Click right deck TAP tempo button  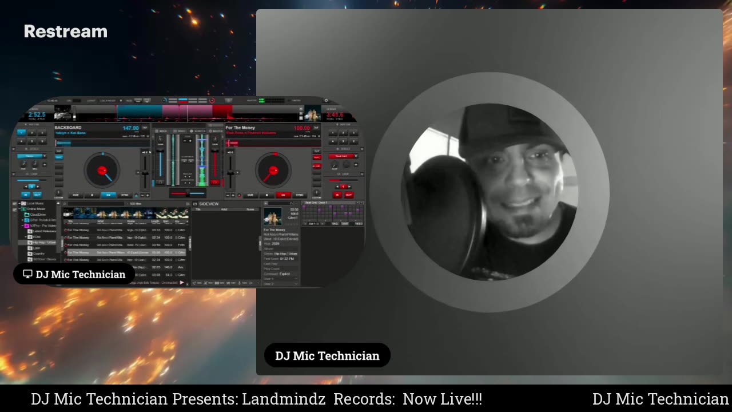[316, 128]
